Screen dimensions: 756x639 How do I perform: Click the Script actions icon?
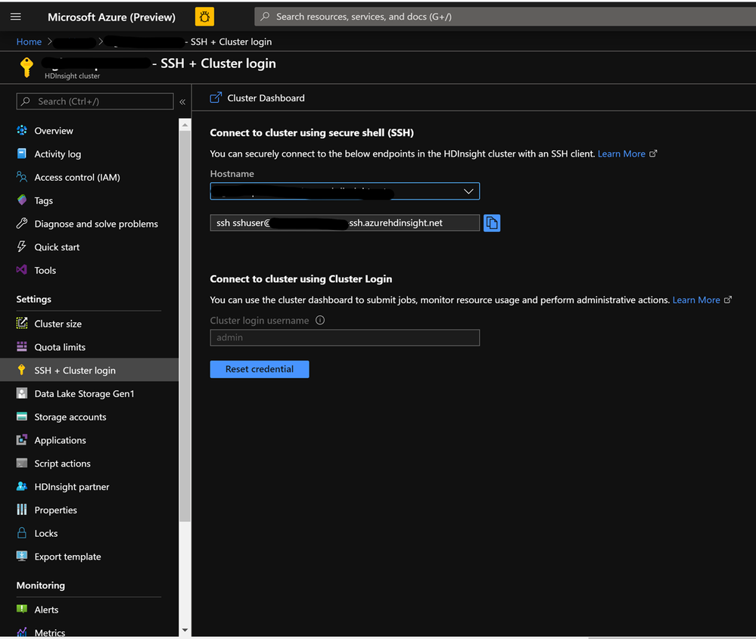[x=22, y=463]
